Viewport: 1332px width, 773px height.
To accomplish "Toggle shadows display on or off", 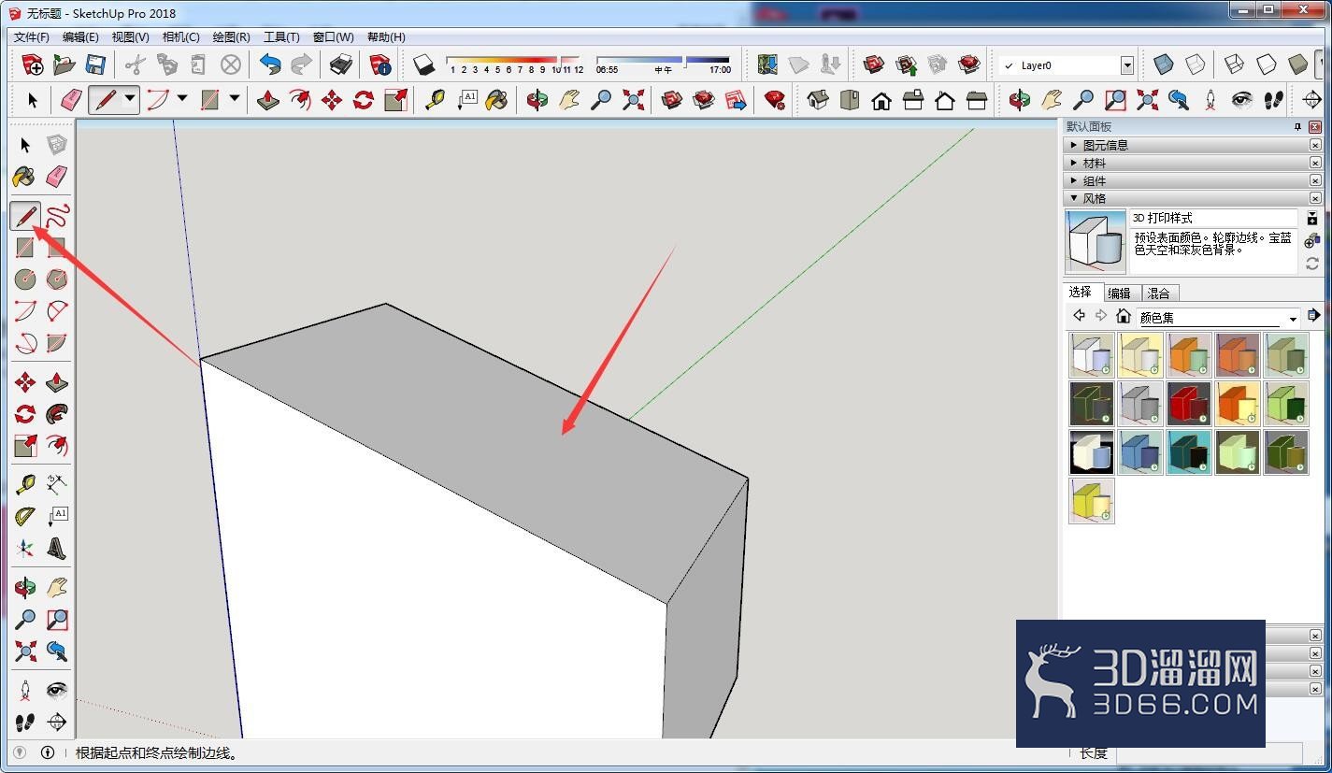I will click(424, 64).
